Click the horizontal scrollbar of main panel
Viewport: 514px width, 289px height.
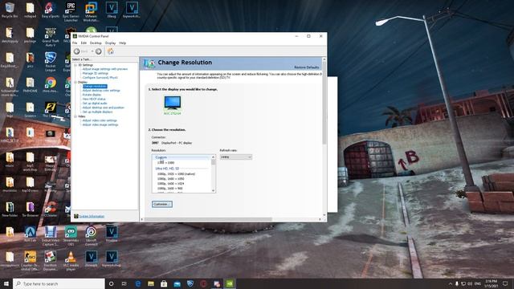click(208, 219)
